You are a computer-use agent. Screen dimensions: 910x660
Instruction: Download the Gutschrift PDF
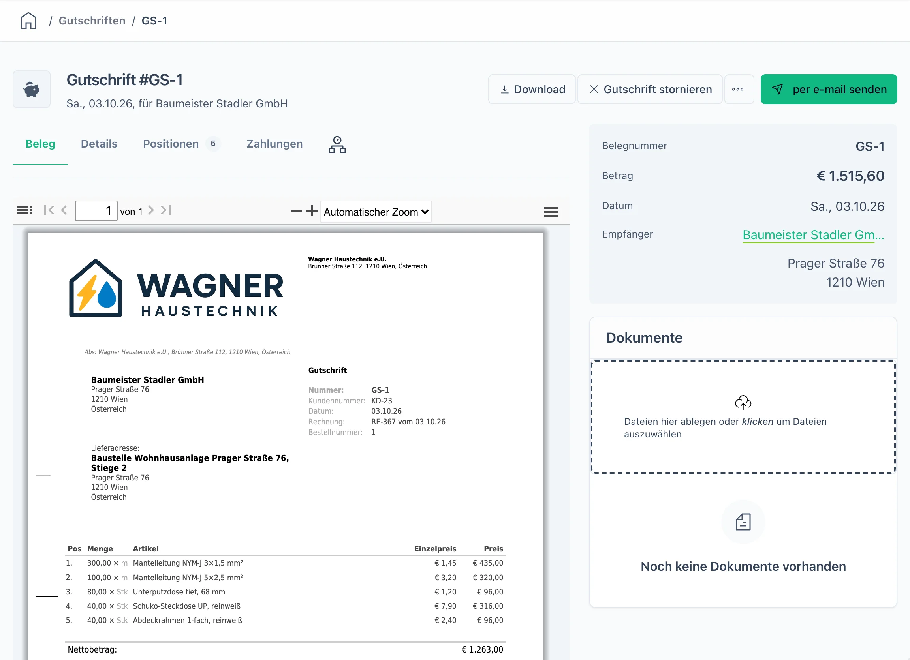pyautogui.click(x=532, y=89)
